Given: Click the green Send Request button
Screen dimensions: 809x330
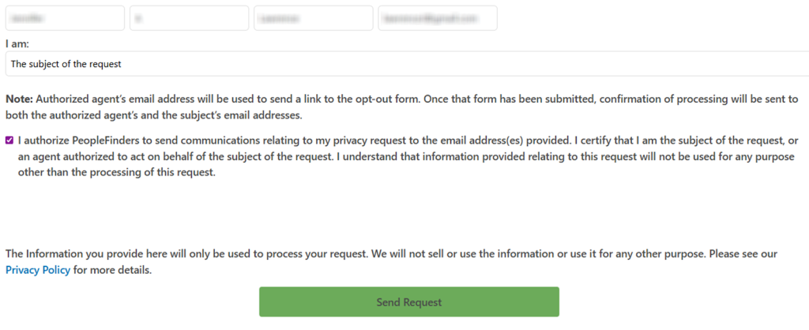Looking at the screenshot, I should tap(408, 302).
